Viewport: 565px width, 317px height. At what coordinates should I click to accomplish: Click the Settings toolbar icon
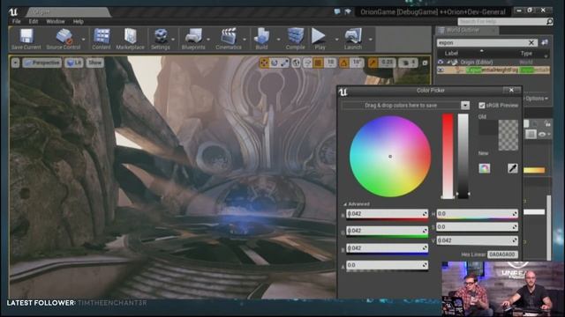pyautogui.click(x=161, y=39)
